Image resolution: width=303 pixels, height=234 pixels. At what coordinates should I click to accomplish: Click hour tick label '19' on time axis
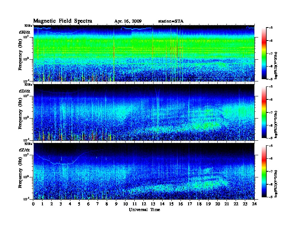pyautogui.click(x=208, y=204)
